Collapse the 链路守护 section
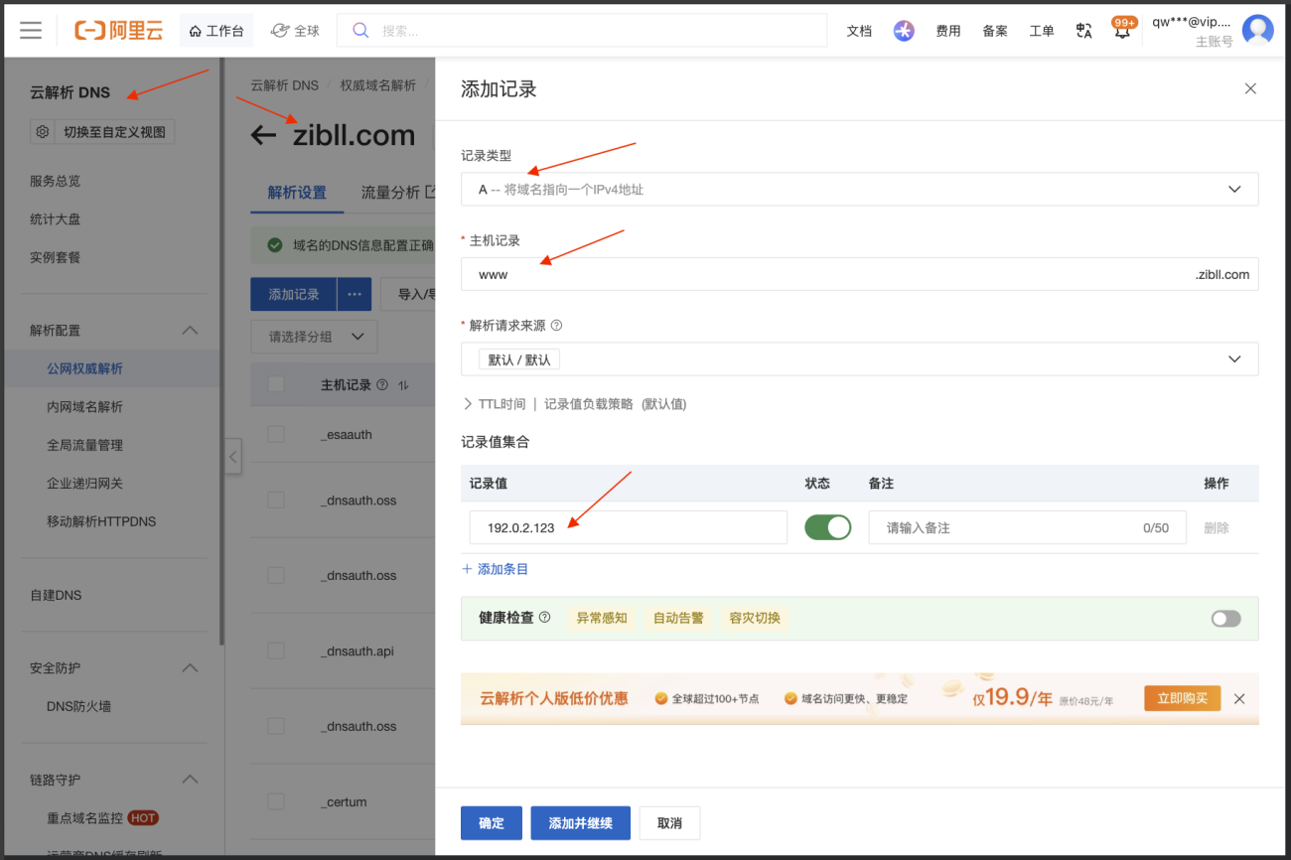 190,780
